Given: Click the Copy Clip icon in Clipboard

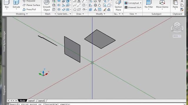Looking at the screenshot, I should (182, 5).
